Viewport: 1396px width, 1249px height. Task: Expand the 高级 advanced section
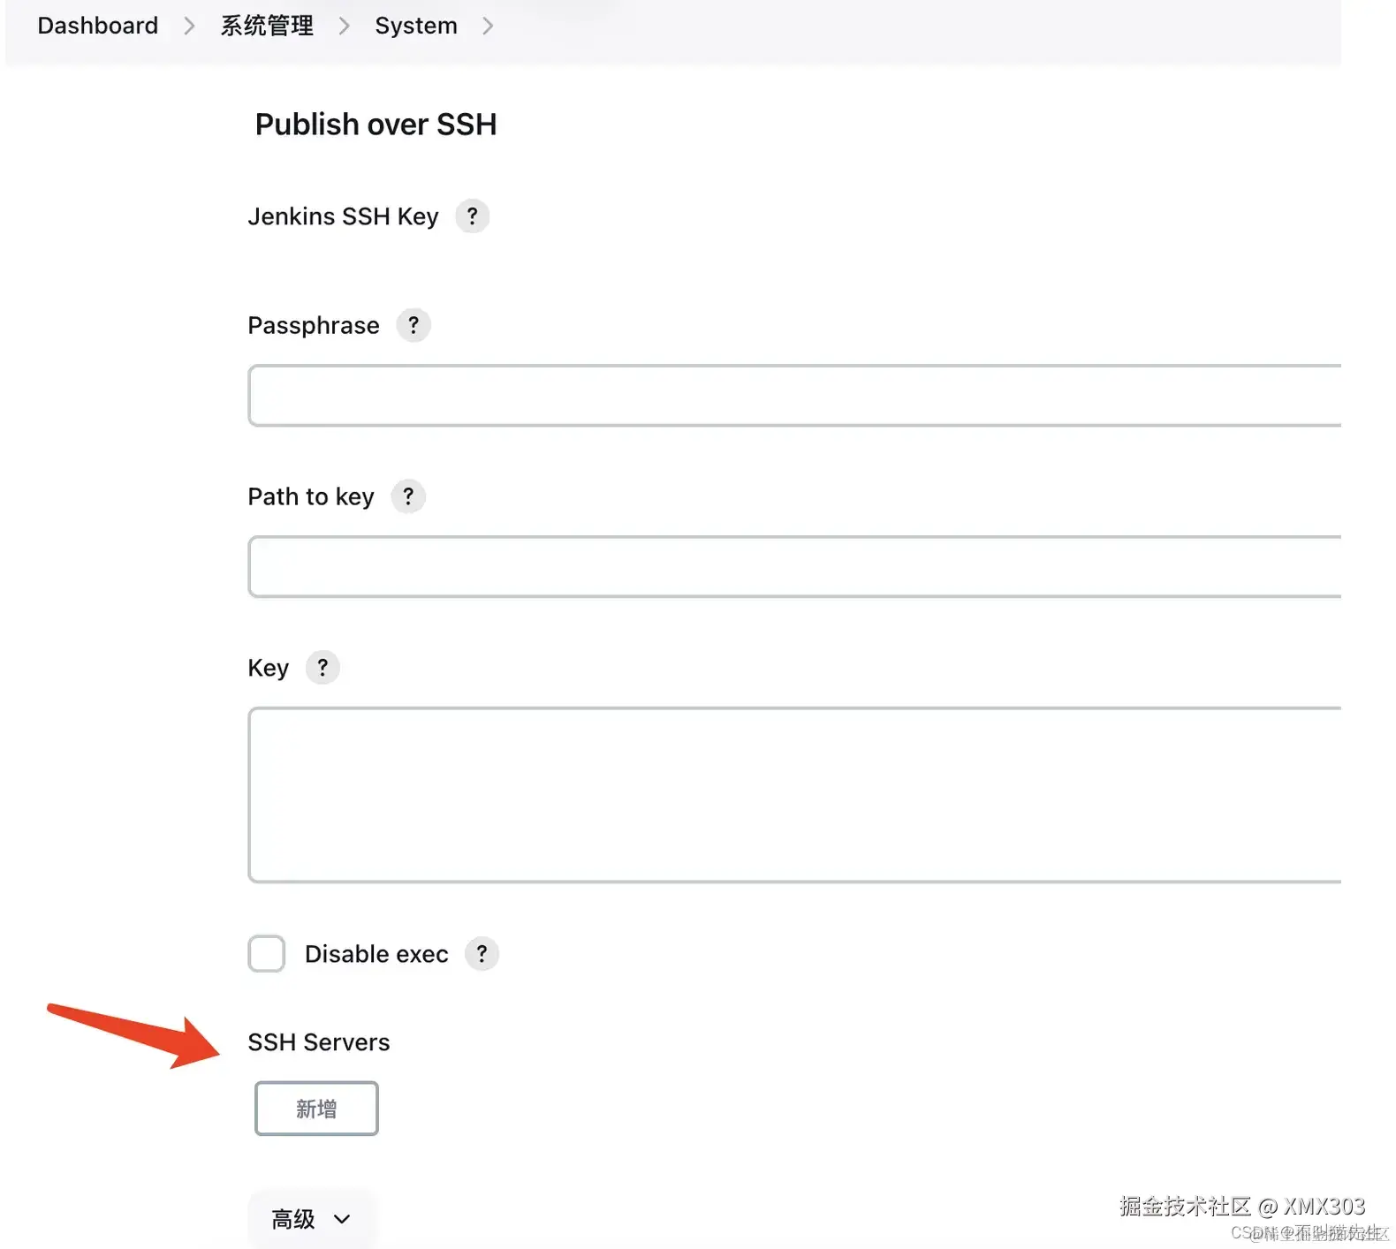(310, 1220)
